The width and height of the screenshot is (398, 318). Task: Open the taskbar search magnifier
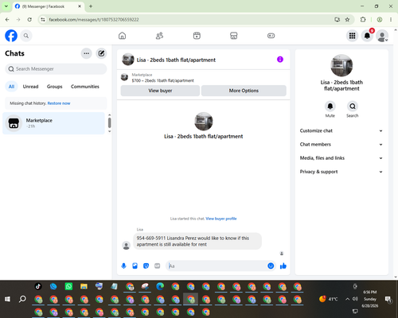tap(22, 299)
